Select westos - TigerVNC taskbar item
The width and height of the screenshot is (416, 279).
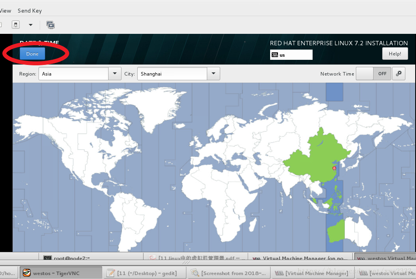click(61, 273)
